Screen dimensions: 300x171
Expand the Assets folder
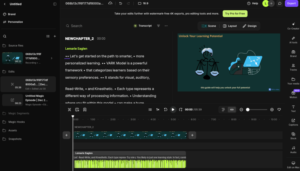pyautogui.click(x=10, y=130)
